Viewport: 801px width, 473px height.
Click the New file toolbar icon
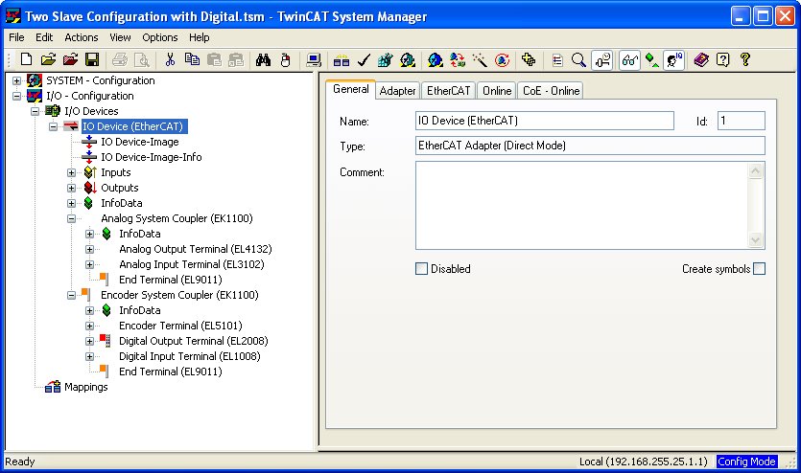pos(26,59)
